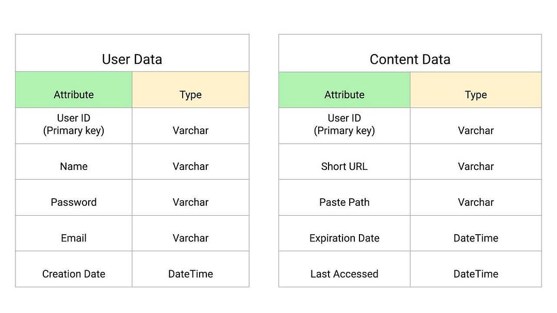Click the Email attribute cell

(x=74, y=238)
